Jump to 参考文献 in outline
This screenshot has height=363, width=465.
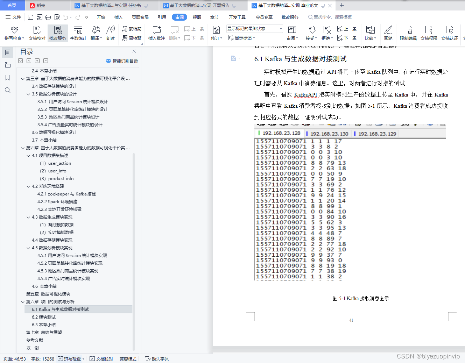point(35,340)
